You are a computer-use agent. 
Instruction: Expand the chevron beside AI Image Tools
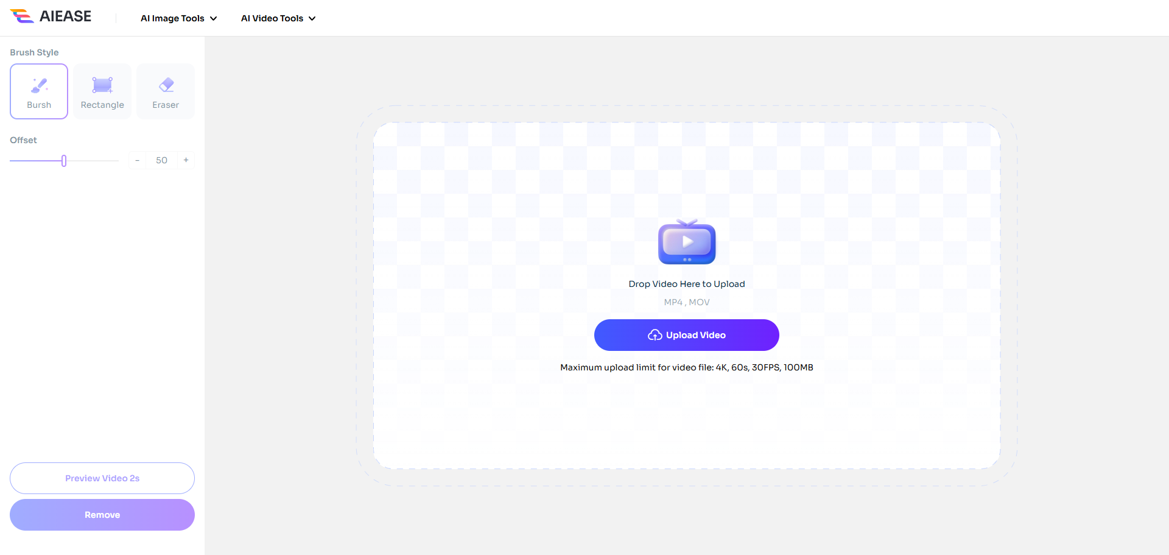click(x=214, y=18)
